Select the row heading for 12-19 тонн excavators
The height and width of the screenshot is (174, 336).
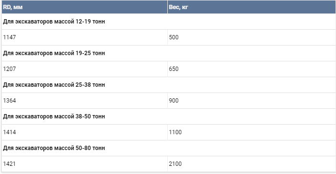pyautogui.click(x=168, y=22)
